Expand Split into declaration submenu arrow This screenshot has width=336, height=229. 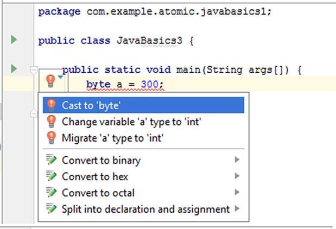[237, 208]
